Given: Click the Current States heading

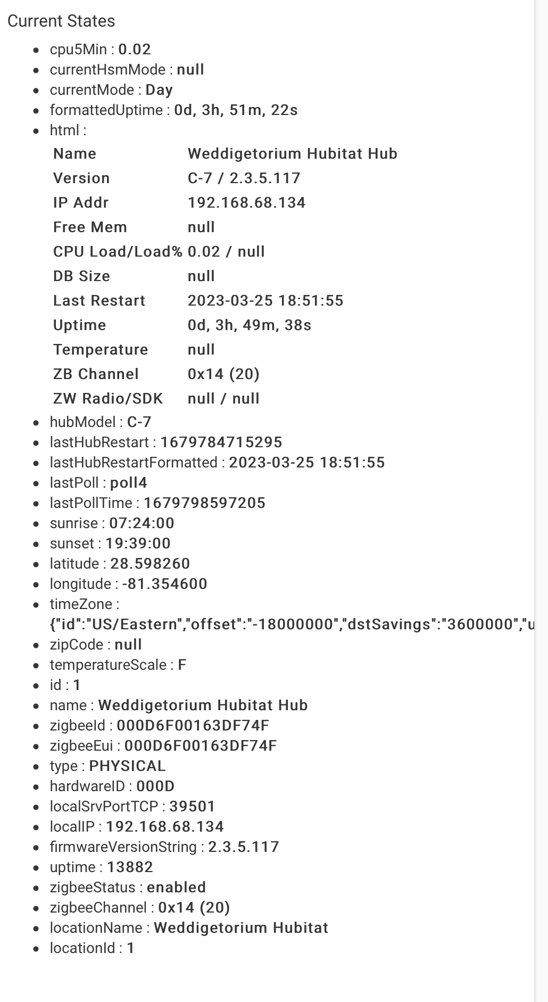Looking at the screenshot, I should pos(61,21).
